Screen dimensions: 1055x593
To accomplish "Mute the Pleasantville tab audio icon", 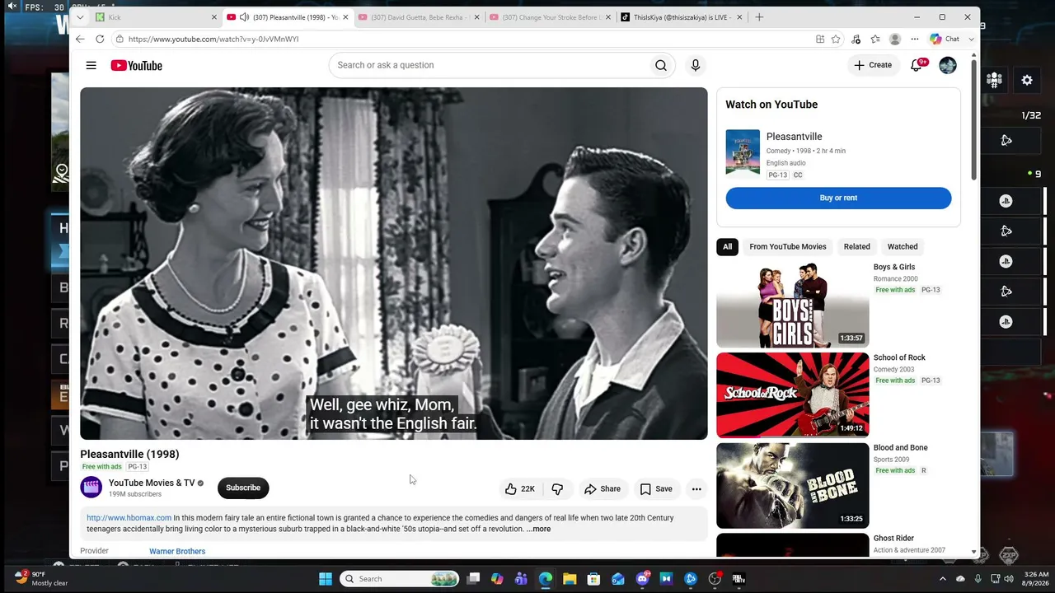I will click(x=244, y=16).
